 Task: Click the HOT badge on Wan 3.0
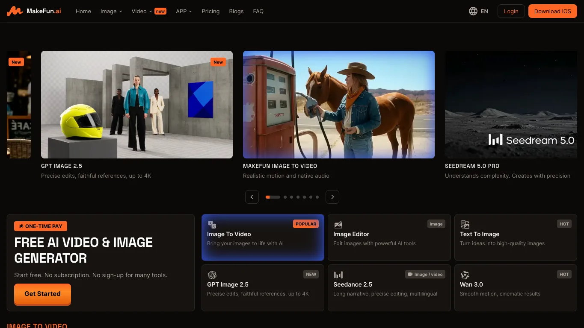tap(564, 274)
